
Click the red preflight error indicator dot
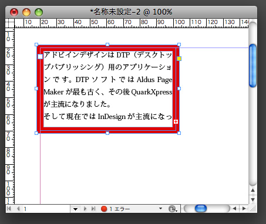[x=104, y=209]
